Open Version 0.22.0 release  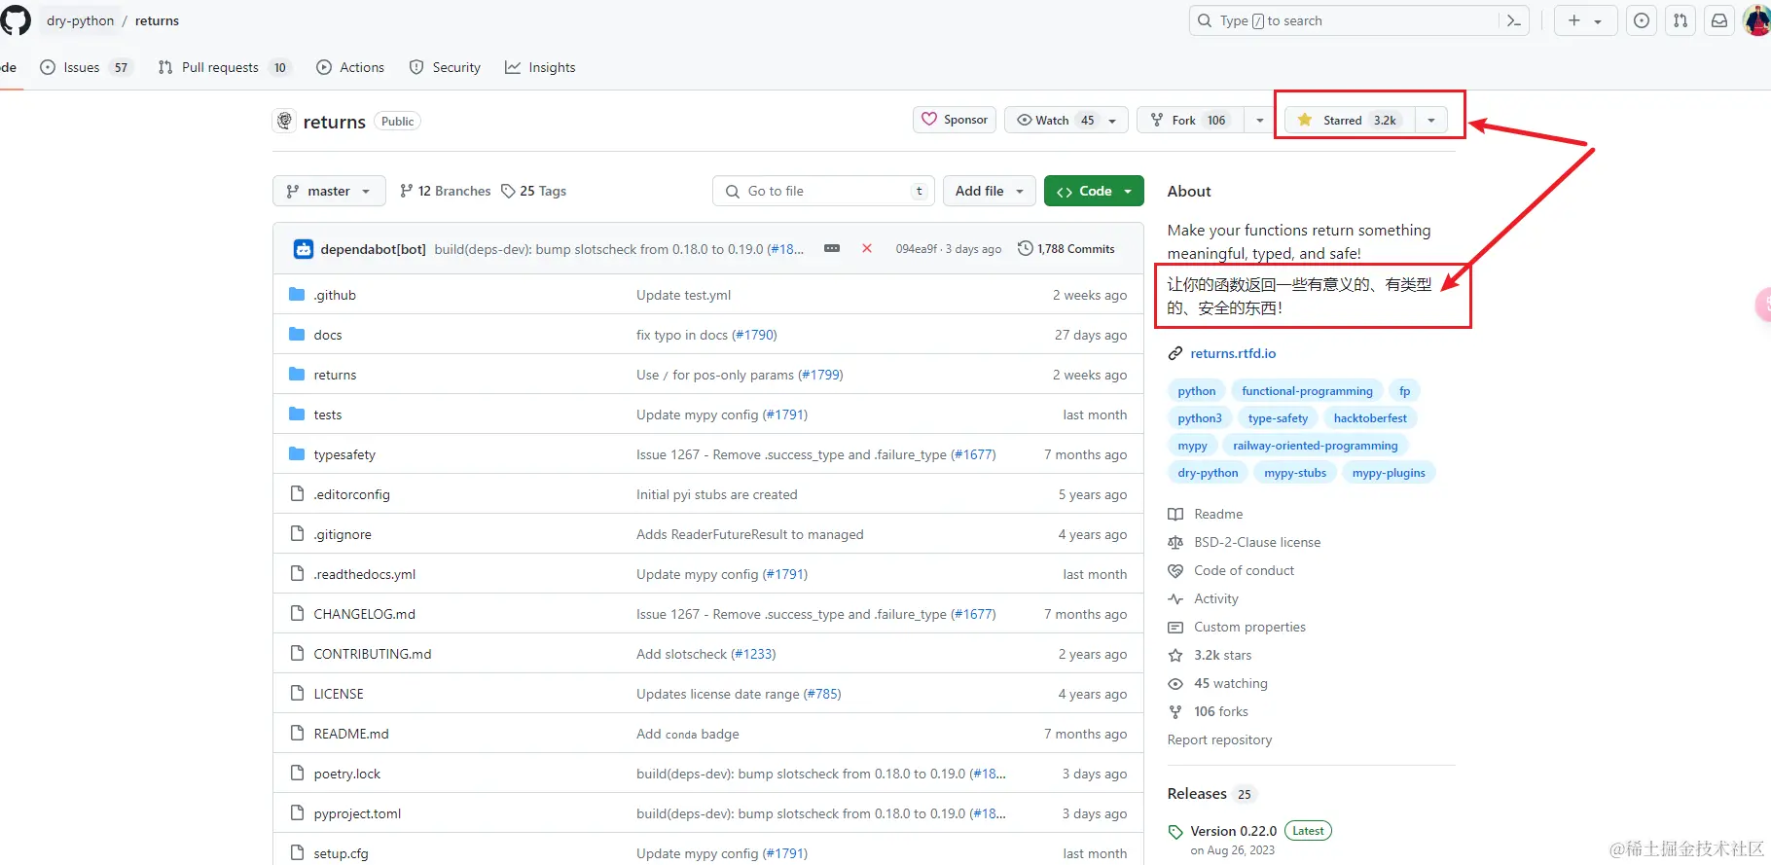click(1233, 831)
